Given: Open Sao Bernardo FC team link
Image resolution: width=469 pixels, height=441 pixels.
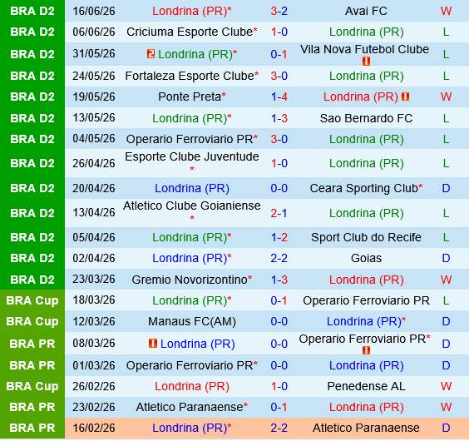Looking at the screenshot, I should click(x=366, y=118).
